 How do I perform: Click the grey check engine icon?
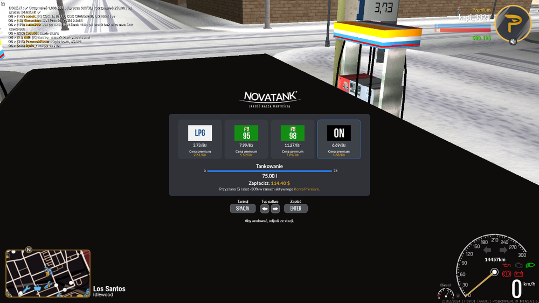(519, 265)
